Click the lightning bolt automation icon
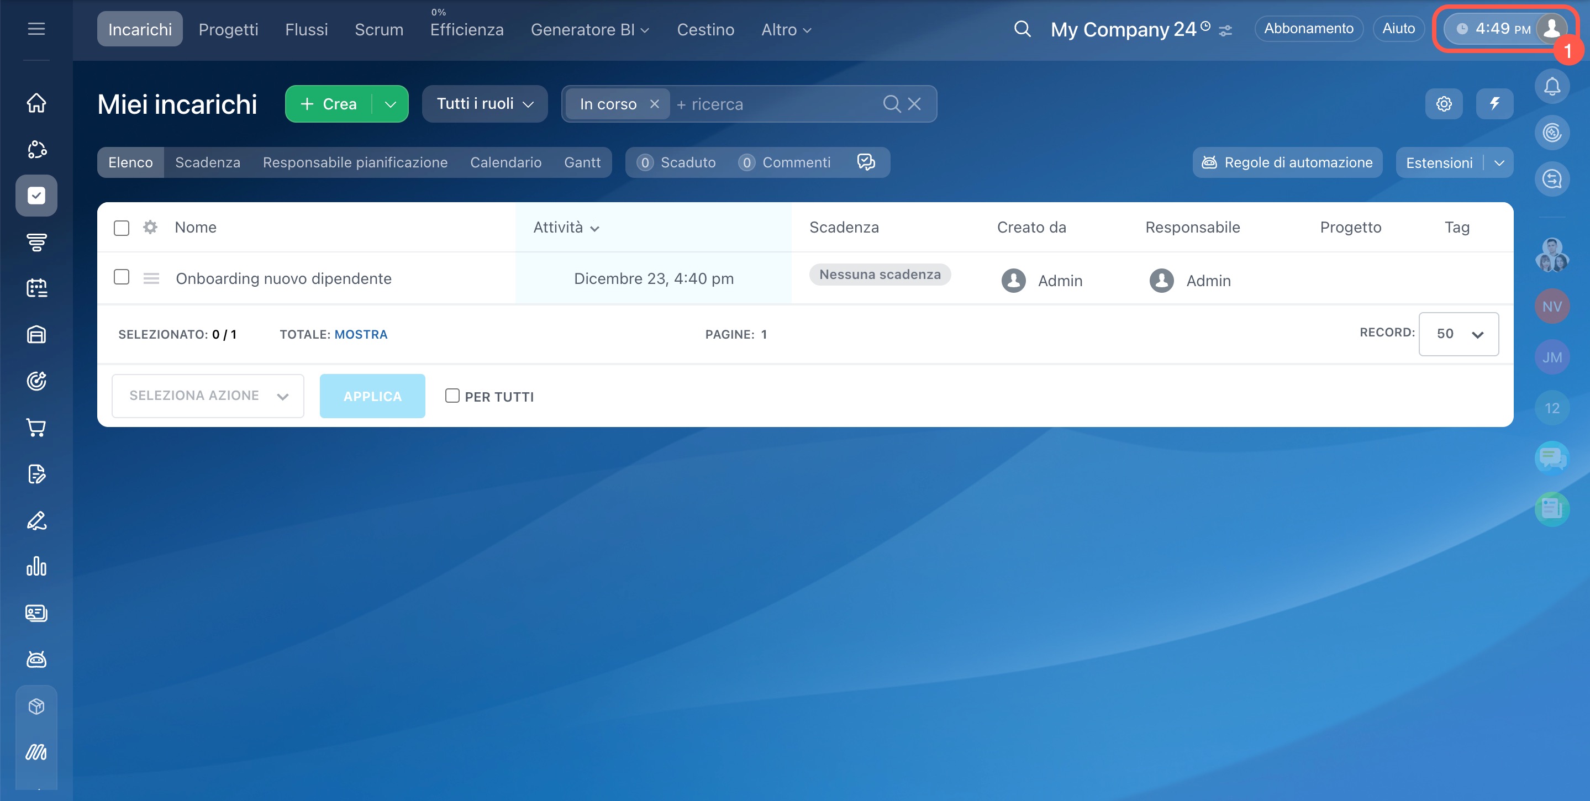This screenshot has width=1590, height=801. (1494, 104)
